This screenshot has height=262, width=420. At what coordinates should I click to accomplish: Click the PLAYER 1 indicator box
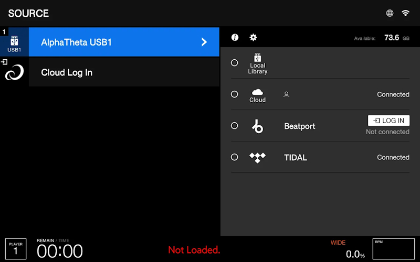(16, 249)
